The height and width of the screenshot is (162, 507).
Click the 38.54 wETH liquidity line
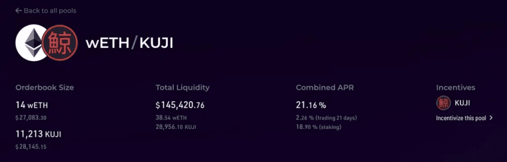point(171,118)
